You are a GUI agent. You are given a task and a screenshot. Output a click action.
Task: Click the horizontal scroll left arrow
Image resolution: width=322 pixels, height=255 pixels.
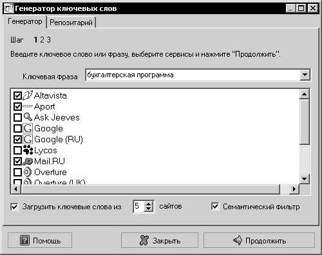pyautogui.click(x=15, y=189)
